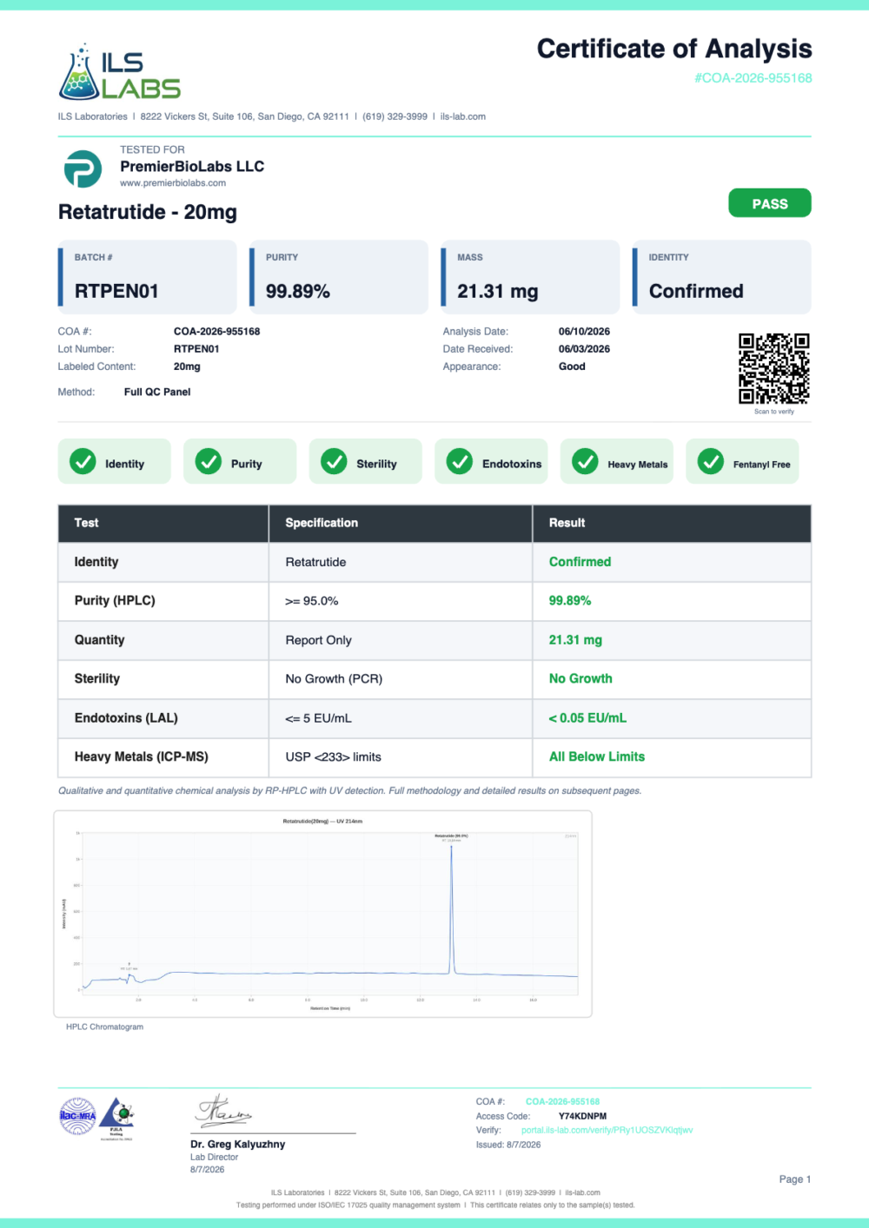Click the Result column header
This screenshot has height=1228, width=869.
[x=672, y=523]
